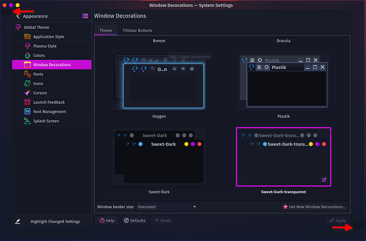Viewport: 366px width, 241px height.
Task: Click the Plasma Style icon
Action: coord(27,46)
